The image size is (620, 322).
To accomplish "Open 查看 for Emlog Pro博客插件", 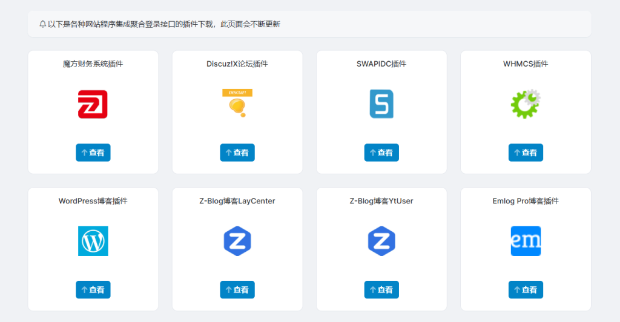I will 526,289.
